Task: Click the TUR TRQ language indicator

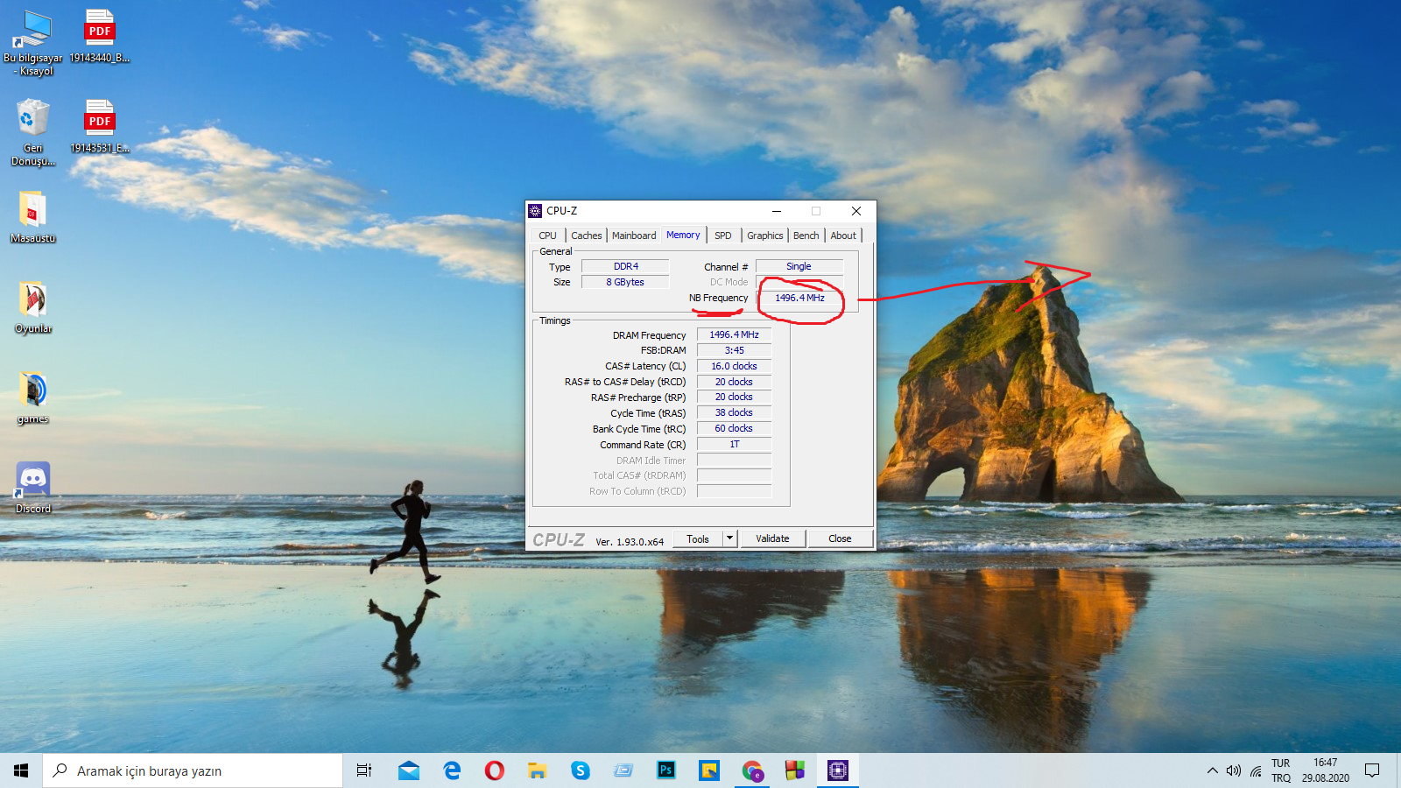Action: click(x=1281, y=770)
